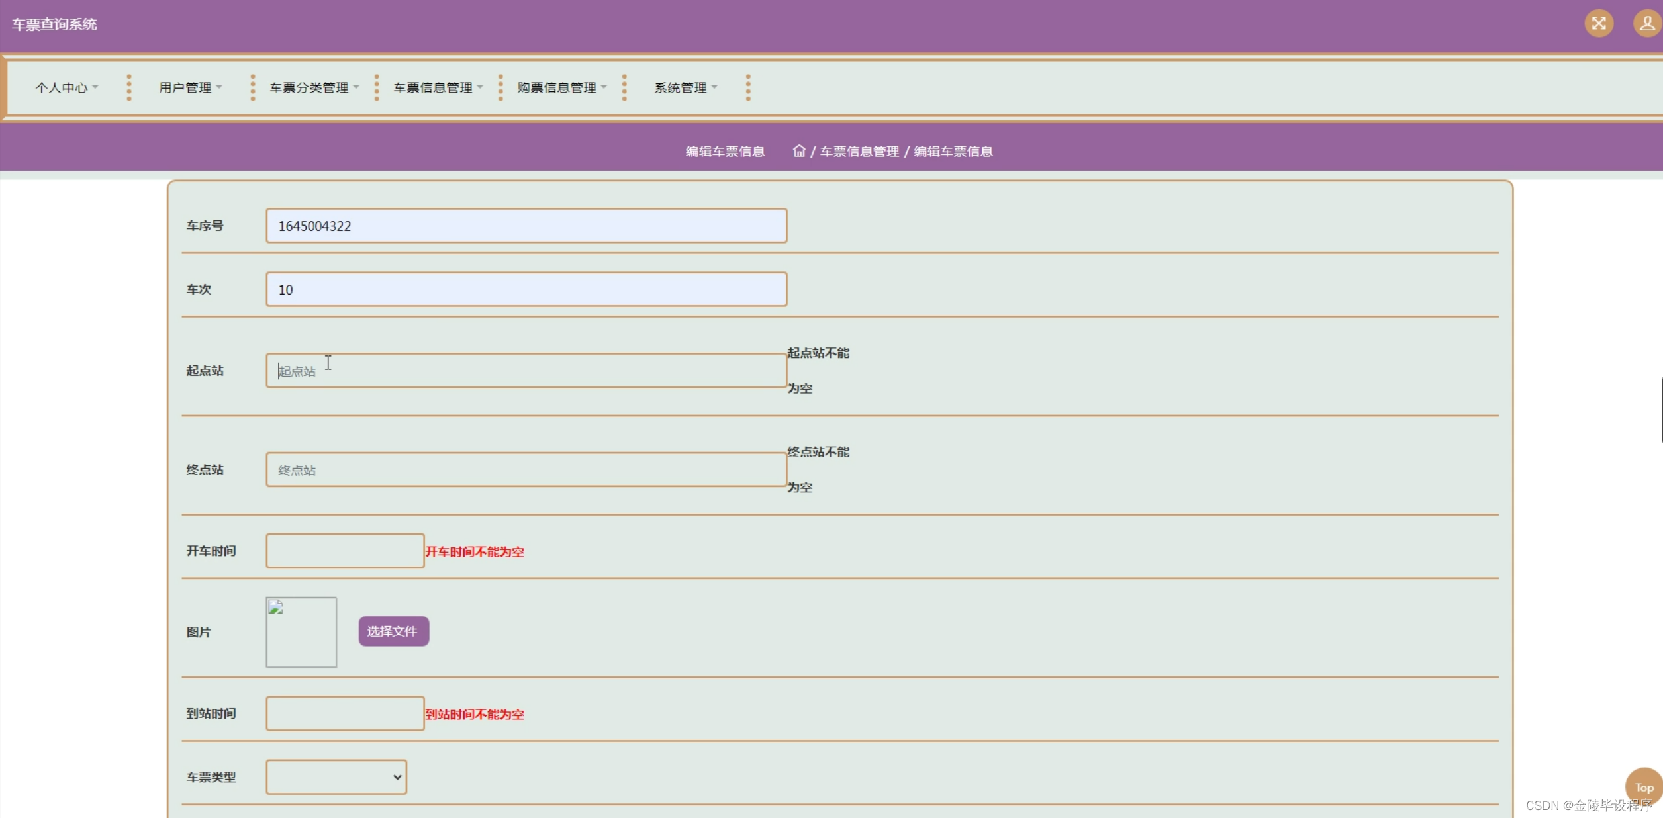The width and height of the screenshot is (1663, 818).
Task: Click the floating Top back-to-top button
Action: 1644,787
